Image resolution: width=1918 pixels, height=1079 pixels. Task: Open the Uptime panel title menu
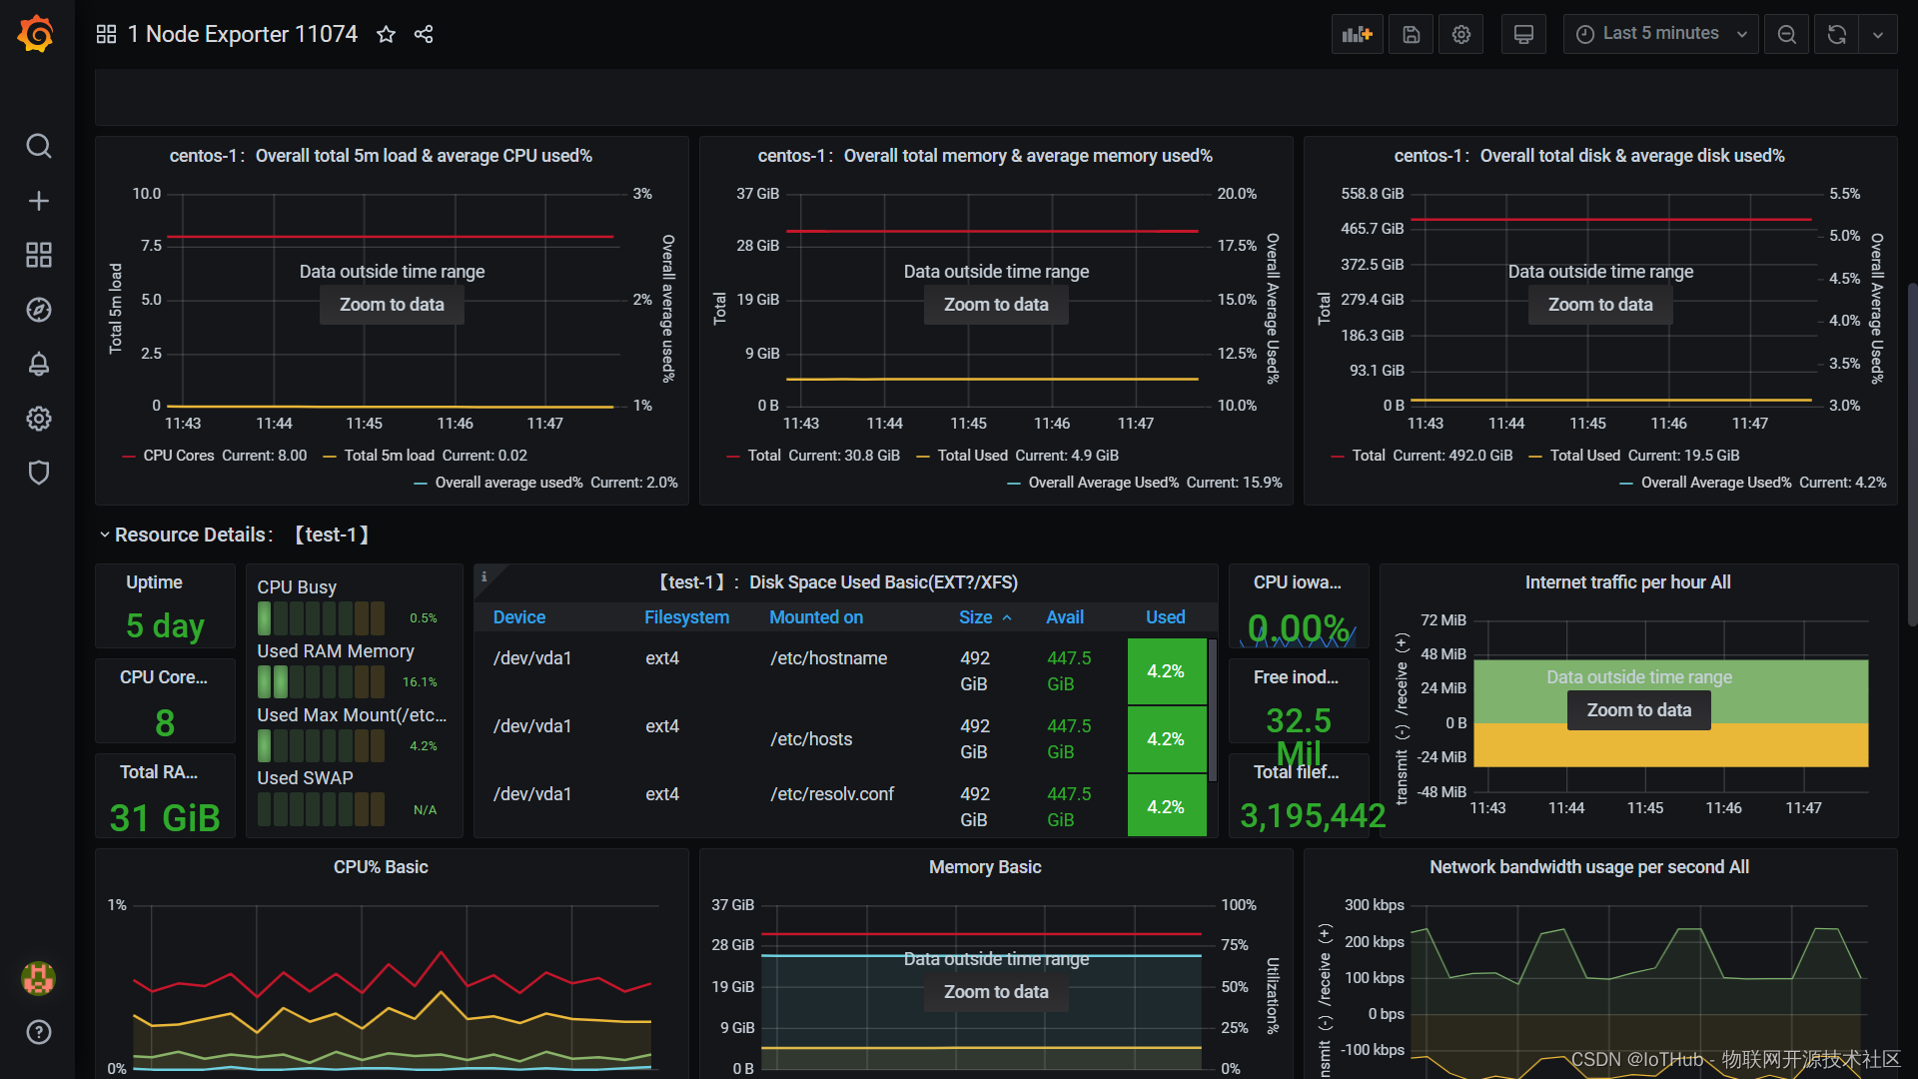point(154,582)
